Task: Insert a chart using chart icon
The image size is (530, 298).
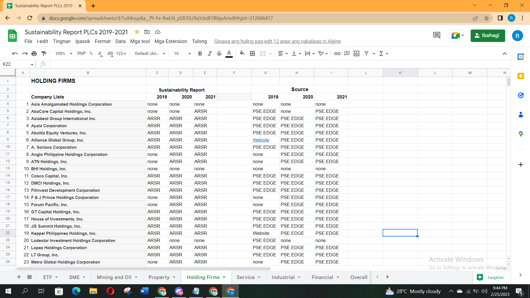Action: (357, 54)
